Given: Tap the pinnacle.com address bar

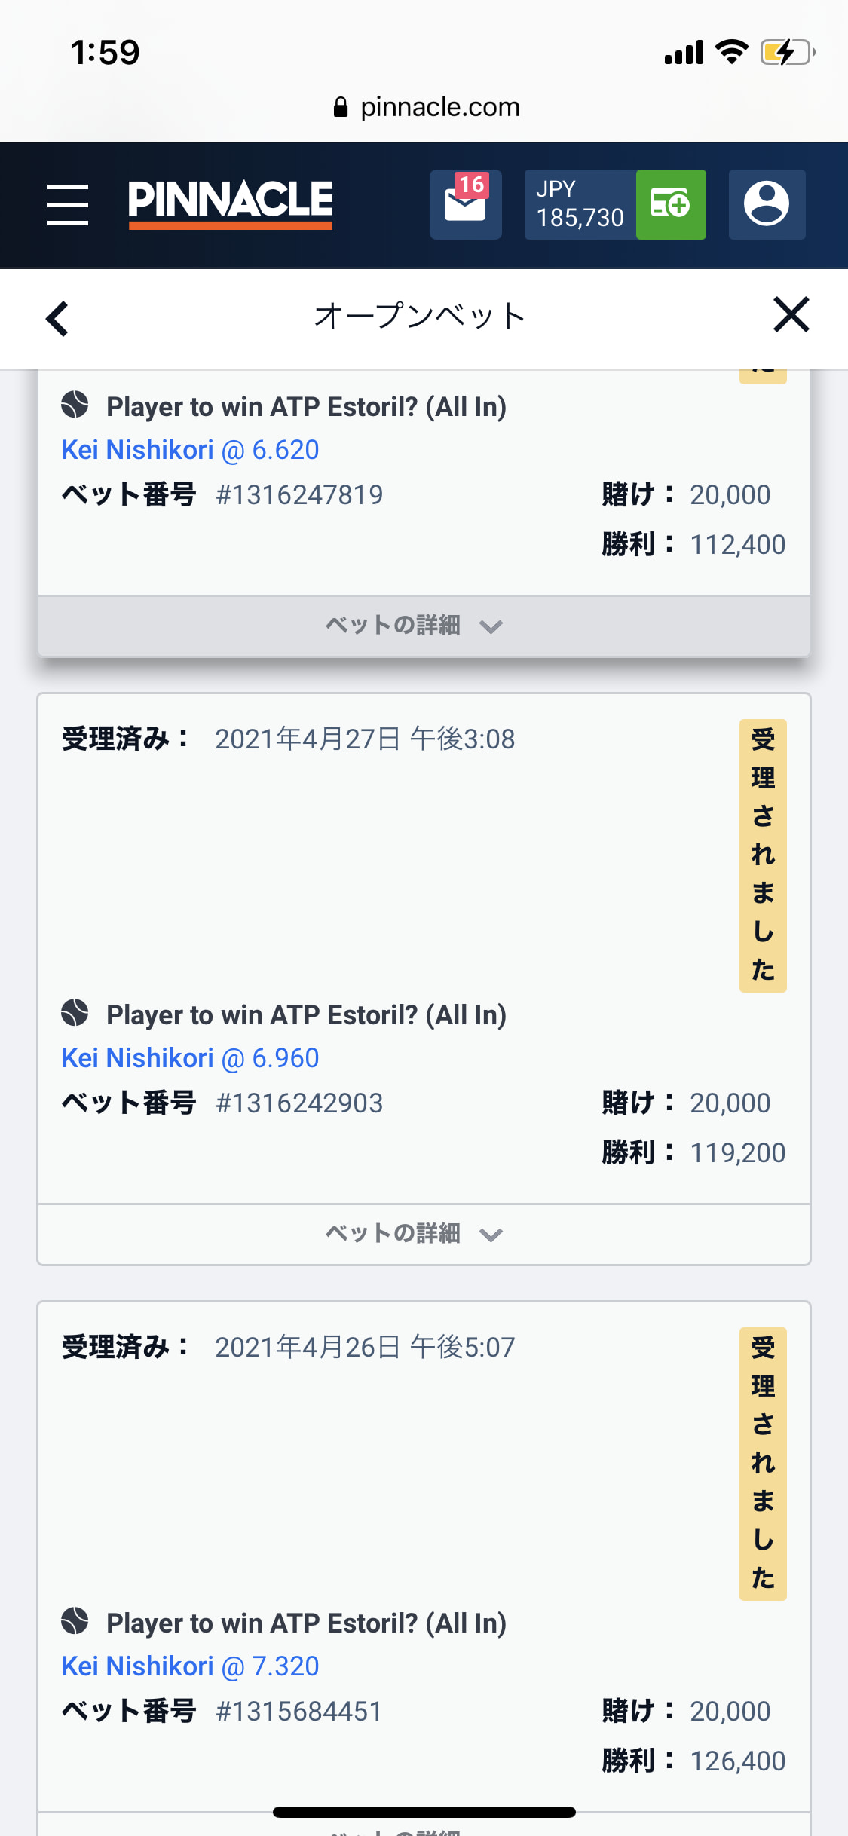Looking at the screenshot, I should coord(426,107).
